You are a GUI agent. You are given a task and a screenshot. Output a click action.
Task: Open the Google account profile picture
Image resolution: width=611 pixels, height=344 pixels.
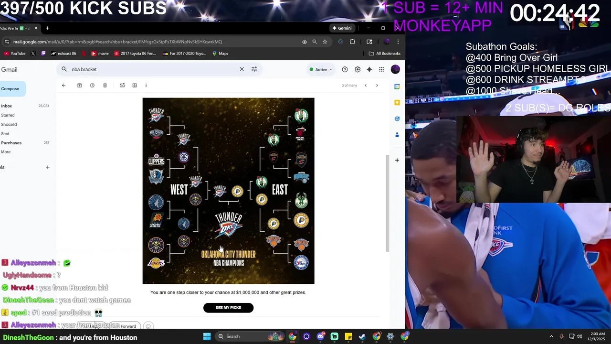pyautogui.click(x=395, y=69)
